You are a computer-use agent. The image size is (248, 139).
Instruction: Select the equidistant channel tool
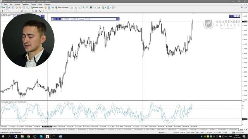(22, 11)
